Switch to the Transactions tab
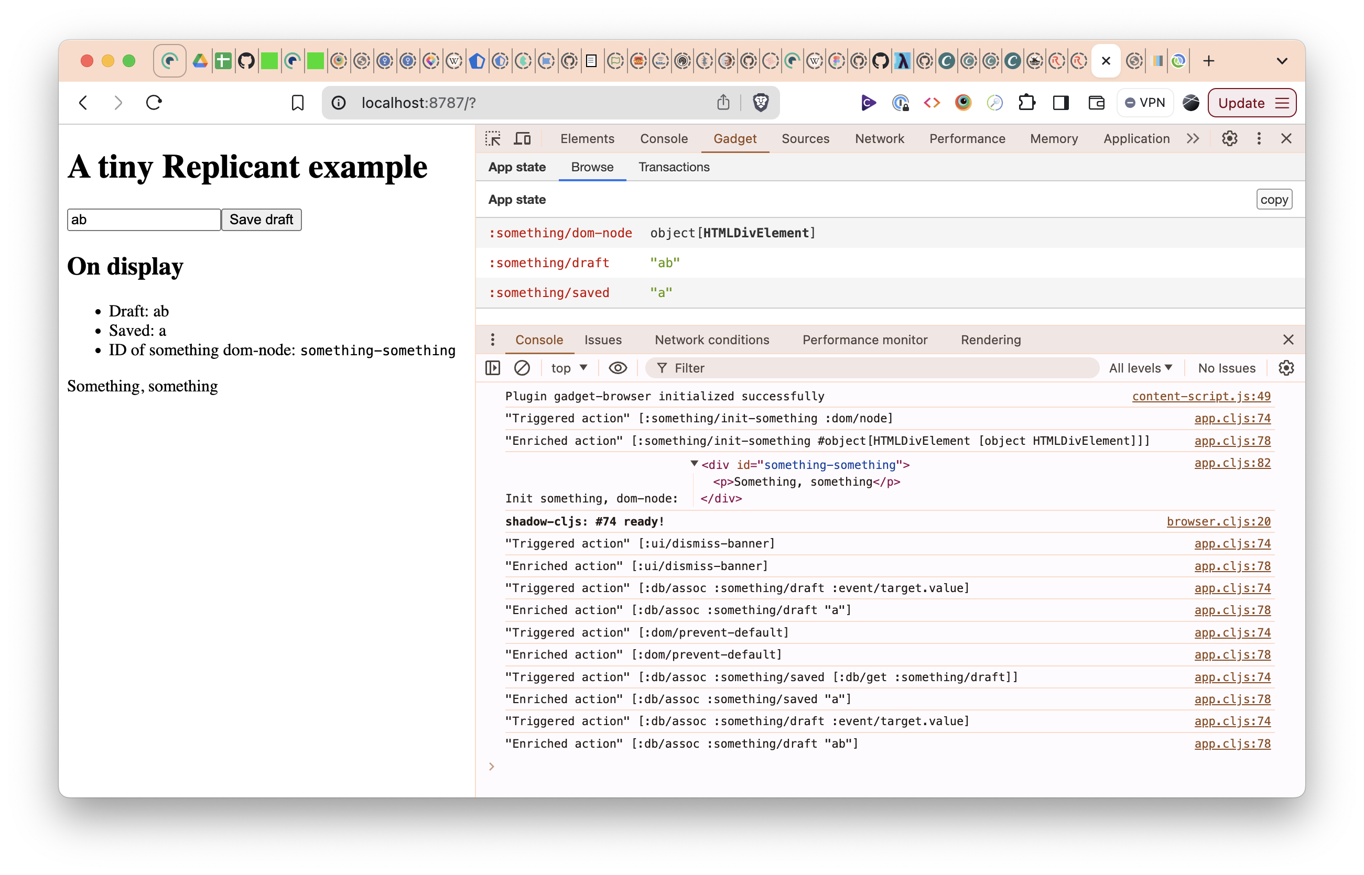This screenshot has width=1364, height=875. [674, 167]
